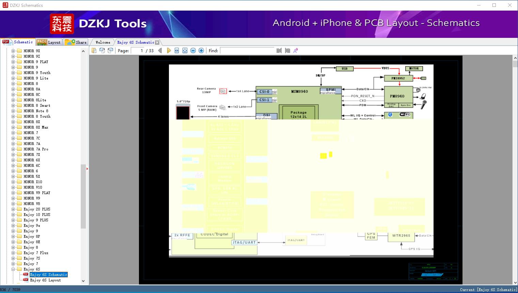Screen dimensions: 518x293
Task: Expand the HONOR V9 PLAY folder
Action: point(13,193)
